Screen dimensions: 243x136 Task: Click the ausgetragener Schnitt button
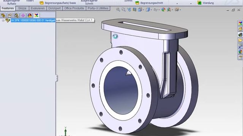pos(89,2)
